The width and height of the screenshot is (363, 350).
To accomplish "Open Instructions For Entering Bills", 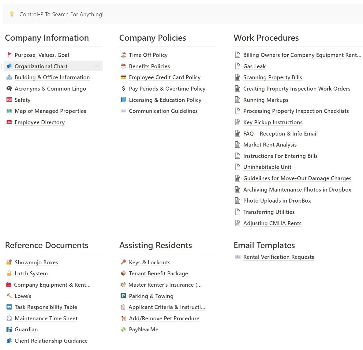I will coord(280,156).
